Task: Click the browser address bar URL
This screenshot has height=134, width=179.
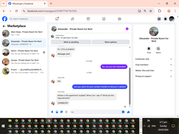Action: [x=52, y=11]
